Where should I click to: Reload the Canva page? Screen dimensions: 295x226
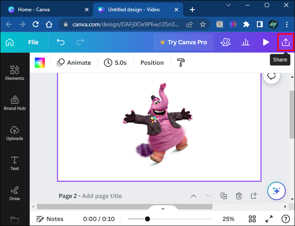coord(36,24)
